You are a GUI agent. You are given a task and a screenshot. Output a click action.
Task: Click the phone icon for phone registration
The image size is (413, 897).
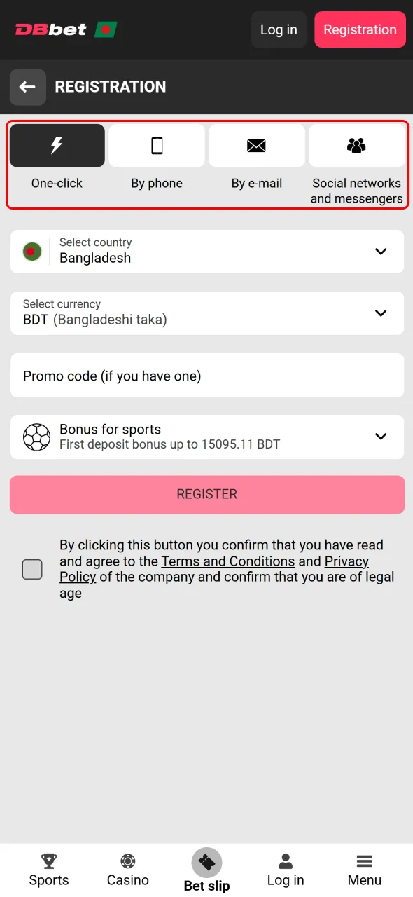click(x=157, y=145)
